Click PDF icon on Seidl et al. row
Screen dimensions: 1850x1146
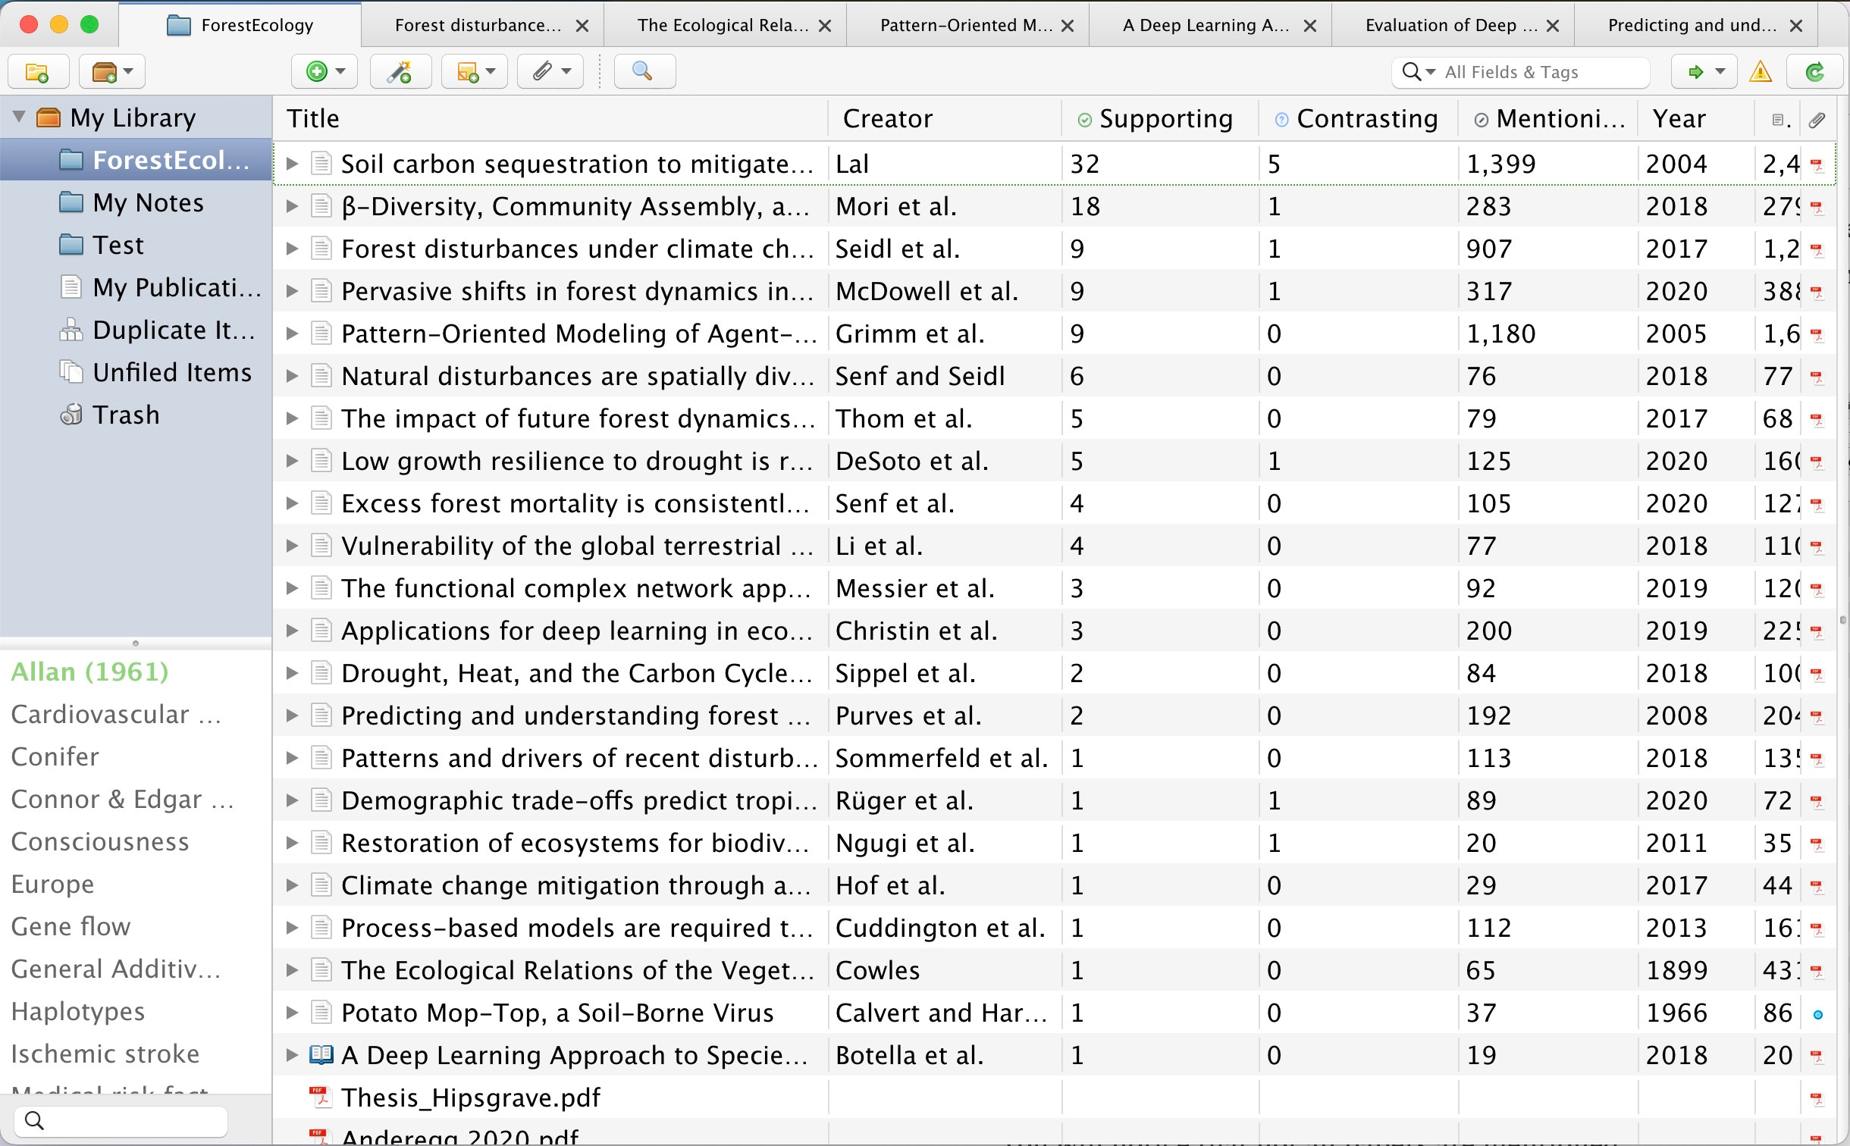[1817, 249]
